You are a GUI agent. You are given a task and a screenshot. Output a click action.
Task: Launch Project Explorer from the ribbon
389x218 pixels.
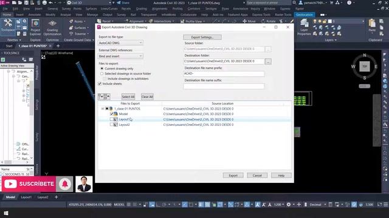(x=35, y=27)
